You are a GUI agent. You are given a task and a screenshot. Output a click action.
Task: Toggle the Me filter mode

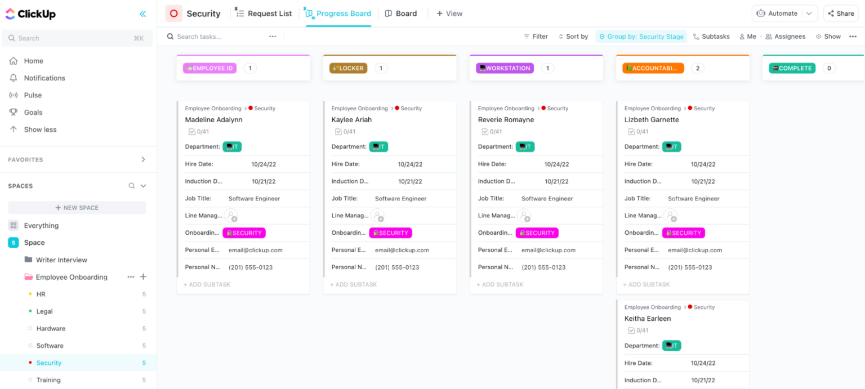(748, 36)
